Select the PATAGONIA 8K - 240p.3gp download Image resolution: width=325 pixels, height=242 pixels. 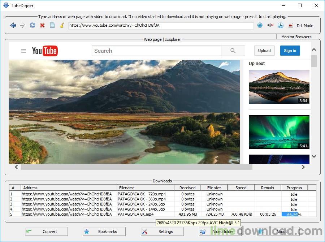pyautogui.click(x=163, y=204)
